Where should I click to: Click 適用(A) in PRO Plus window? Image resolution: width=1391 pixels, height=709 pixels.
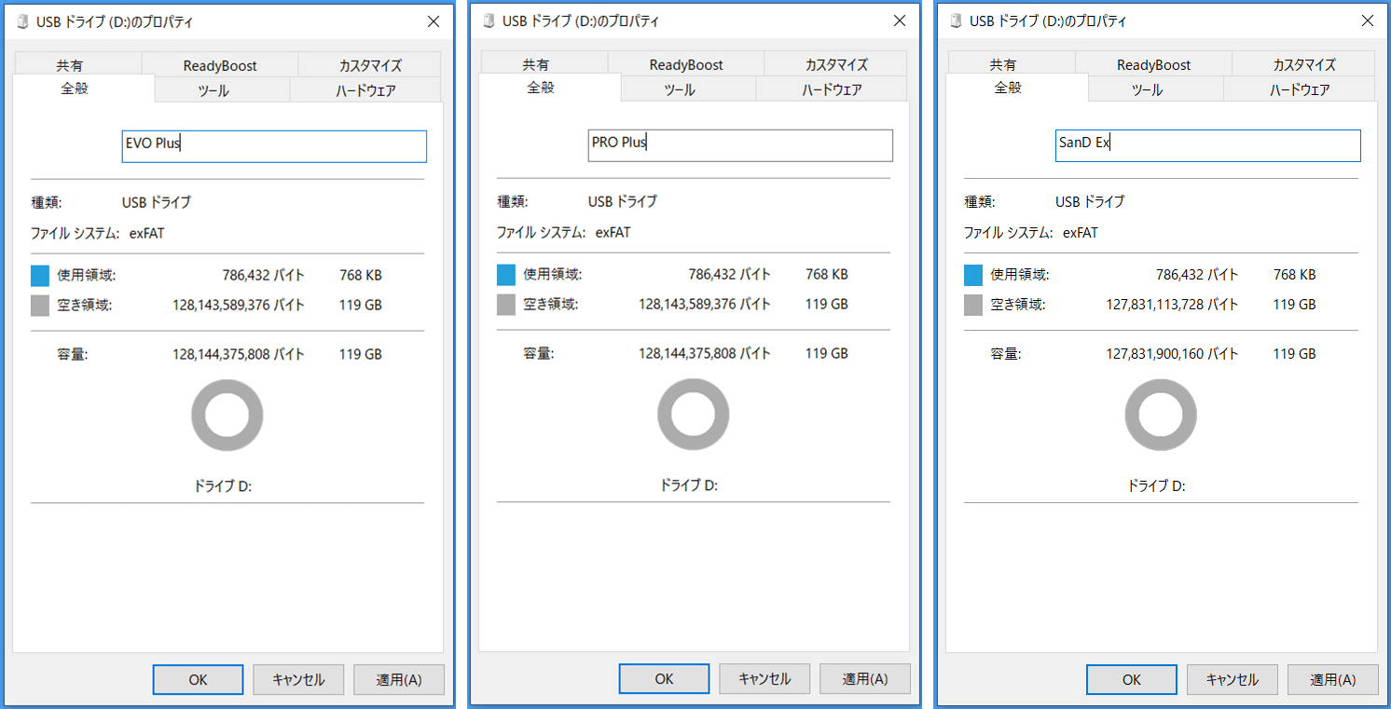(865, 679)
